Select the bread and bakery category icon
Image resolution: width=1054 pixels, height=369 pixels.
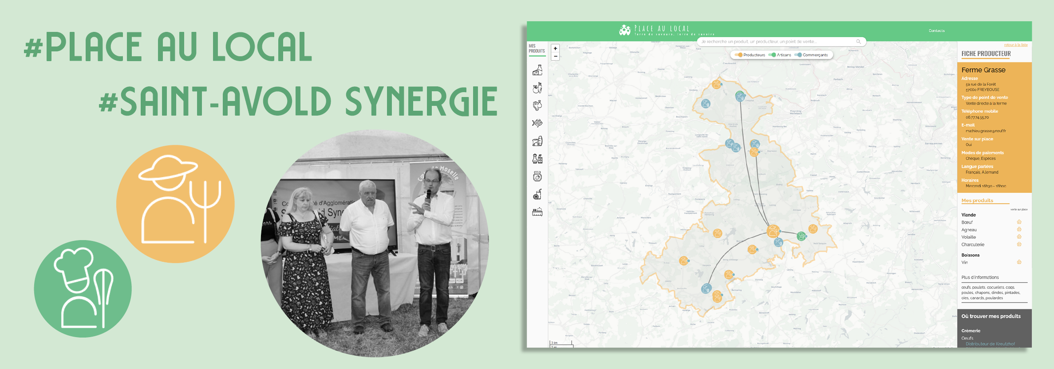(537, 141)
